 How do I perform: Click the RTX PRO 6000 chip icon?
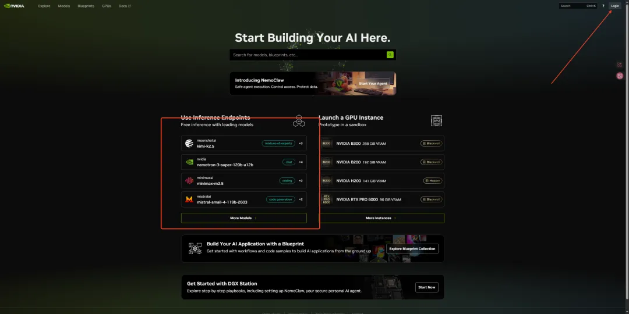327,199
